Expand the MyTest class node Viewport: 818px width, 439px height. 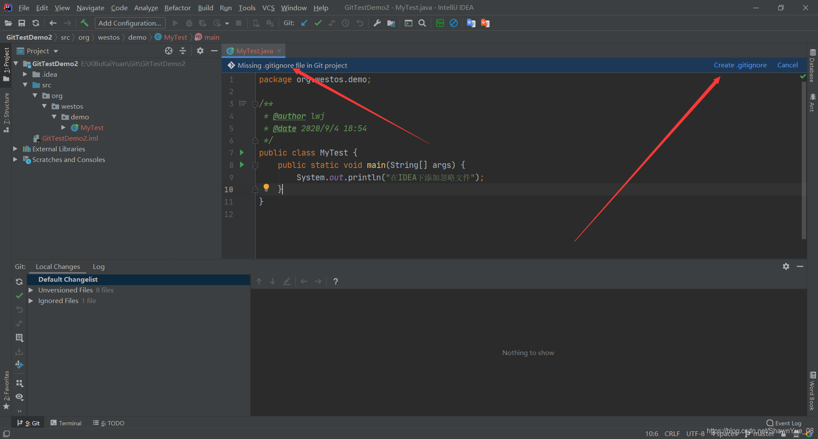63,127
